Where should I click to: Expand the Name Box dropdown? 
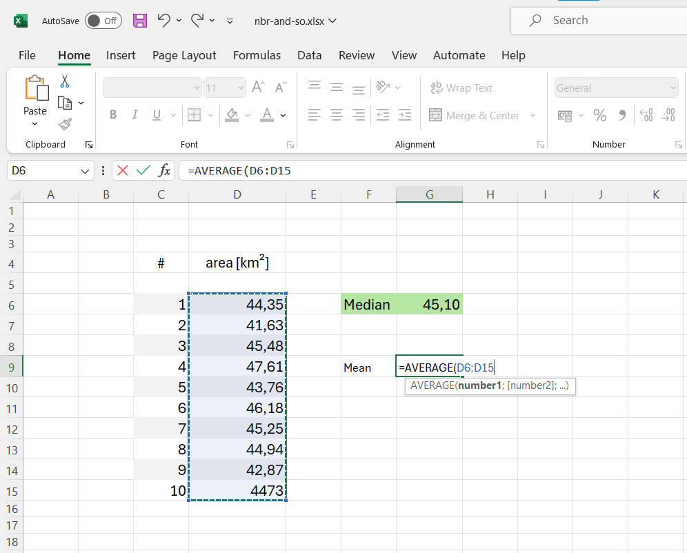pos(86,170)
